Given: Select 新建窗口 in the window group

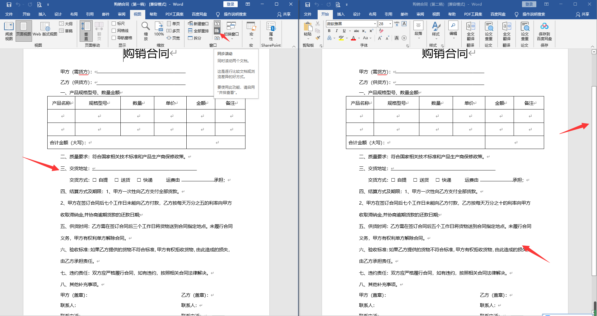Looking at the screenshot, I should point(198,24).
